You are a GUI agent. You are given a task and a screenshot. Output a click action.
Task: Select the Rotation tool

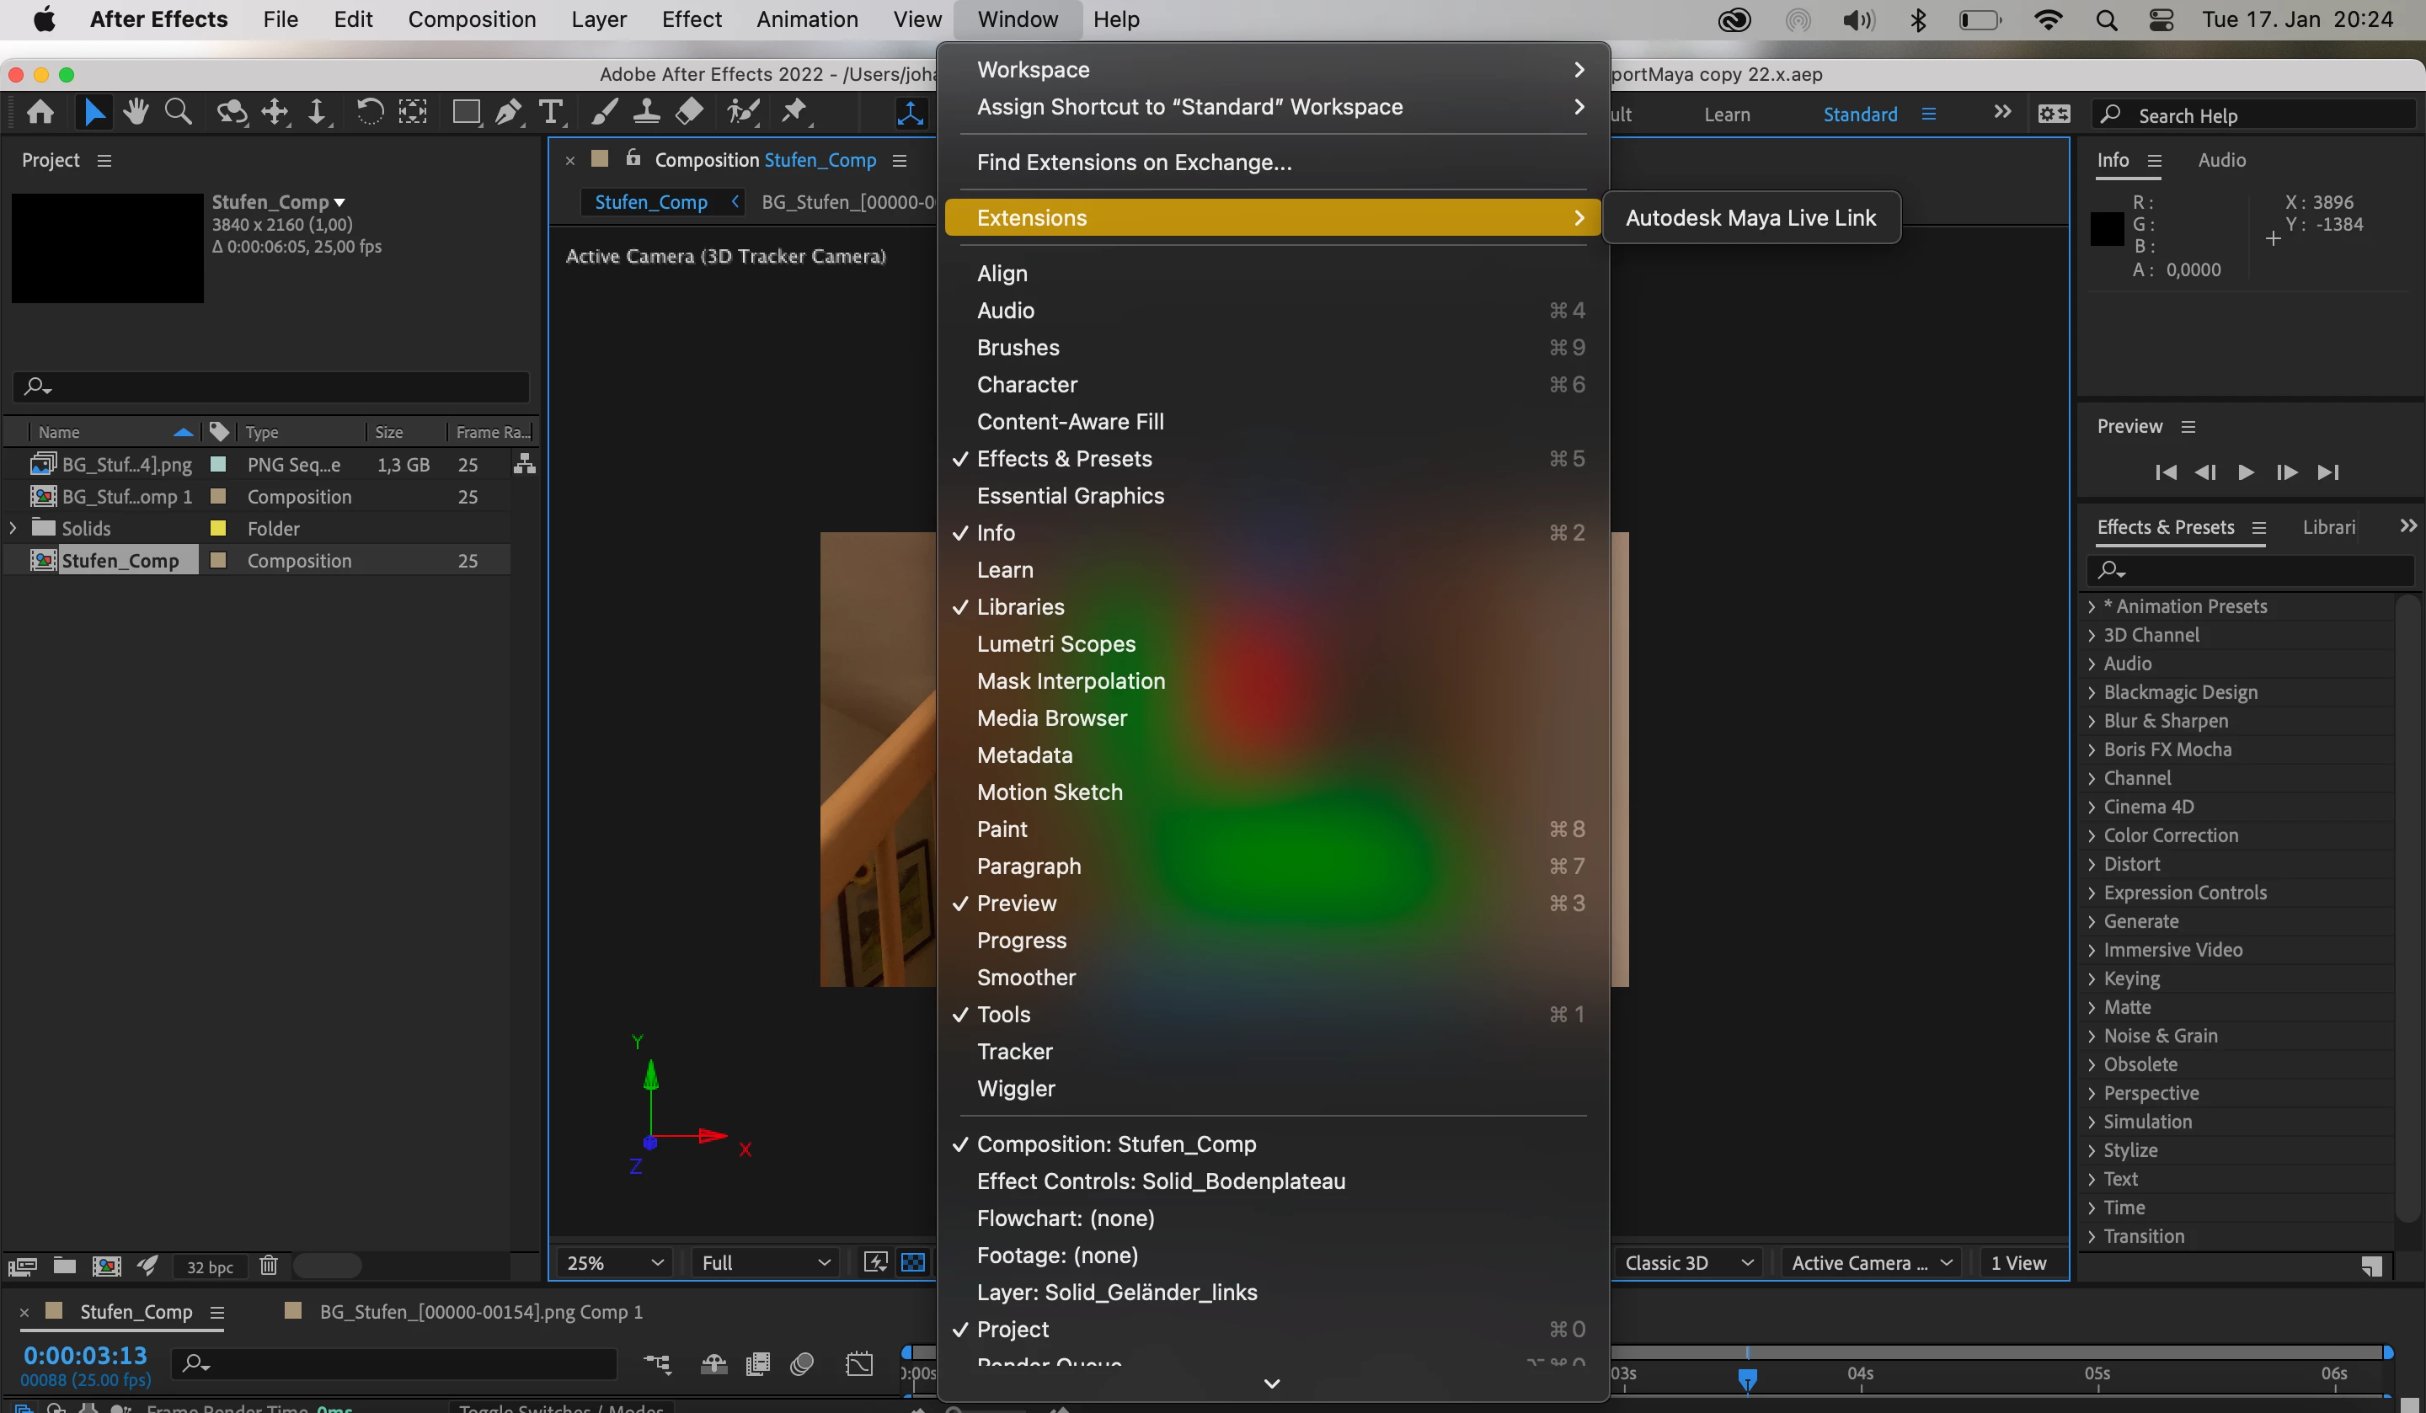[x=370, y=113]
